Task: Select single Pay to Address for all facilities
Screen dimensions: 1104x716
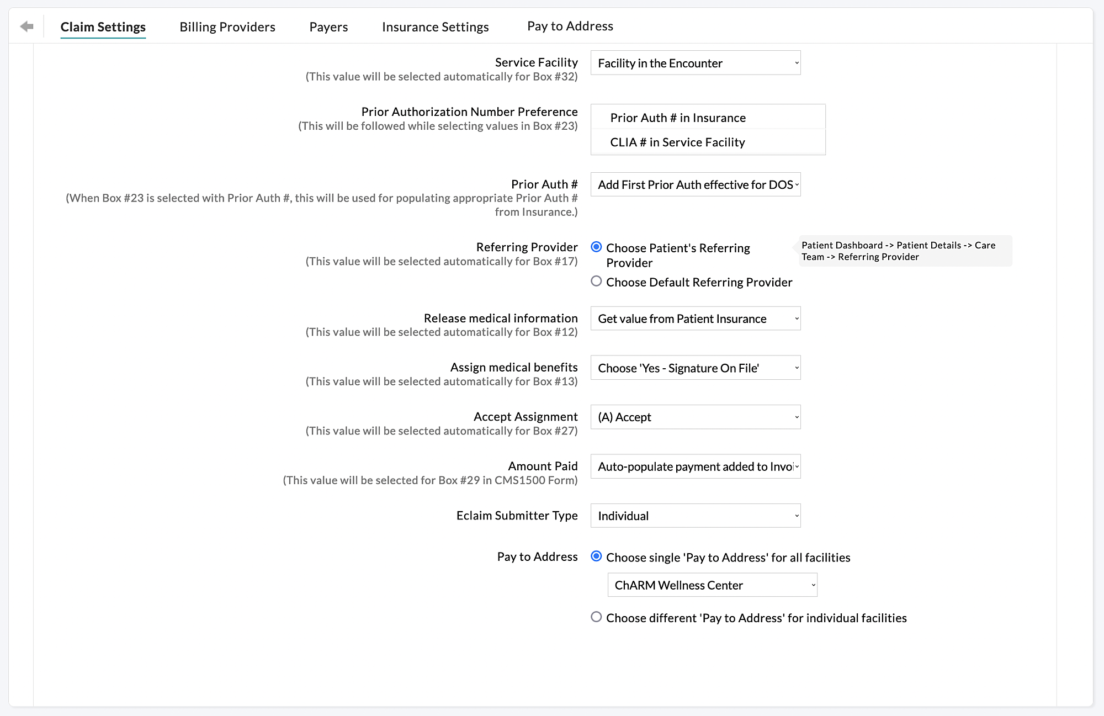Action: 596,557
